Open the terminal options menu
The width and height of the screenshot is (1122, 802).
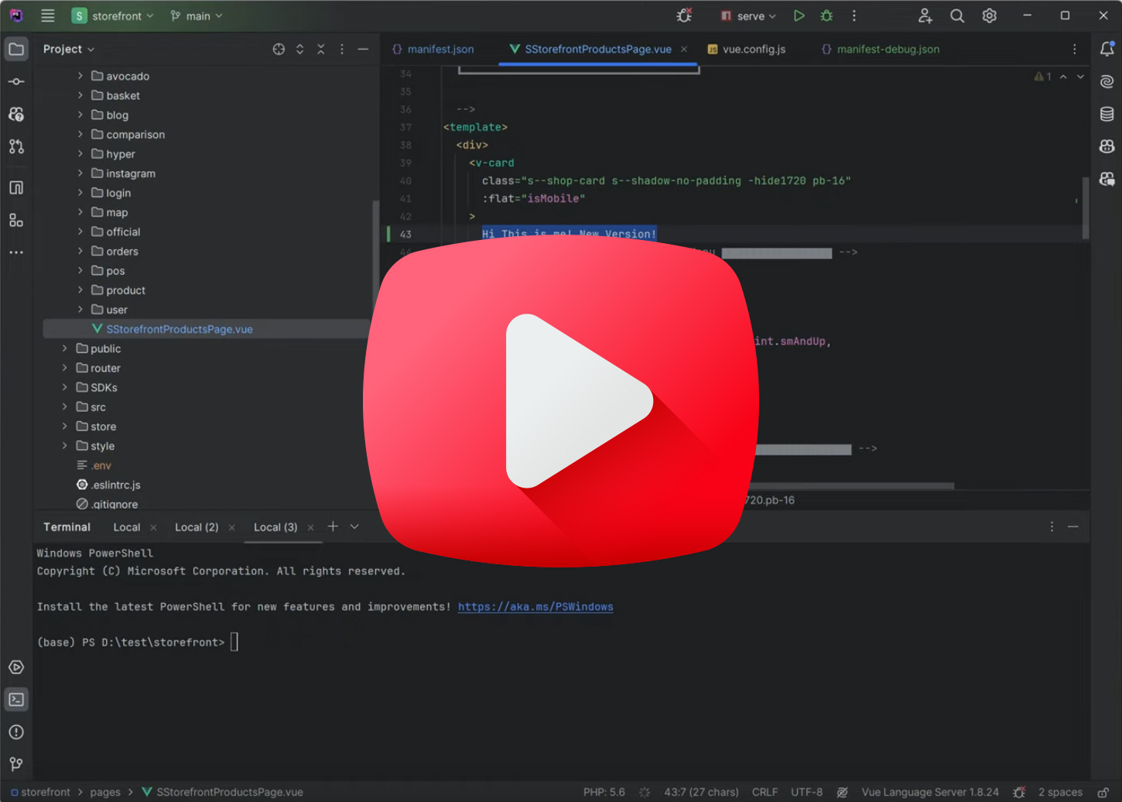pos(1052,526)
